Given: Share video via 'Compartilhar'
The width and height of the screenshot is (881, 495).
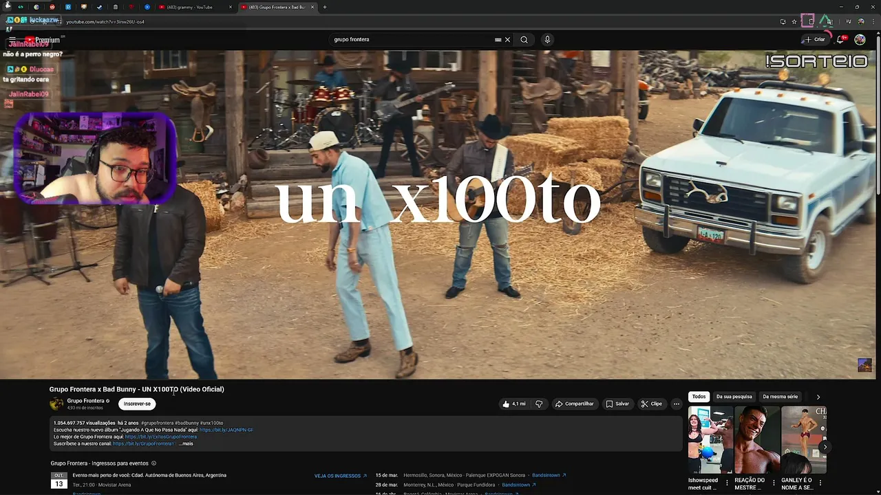Looking at the screenshot, I should (x=574, y=404).
